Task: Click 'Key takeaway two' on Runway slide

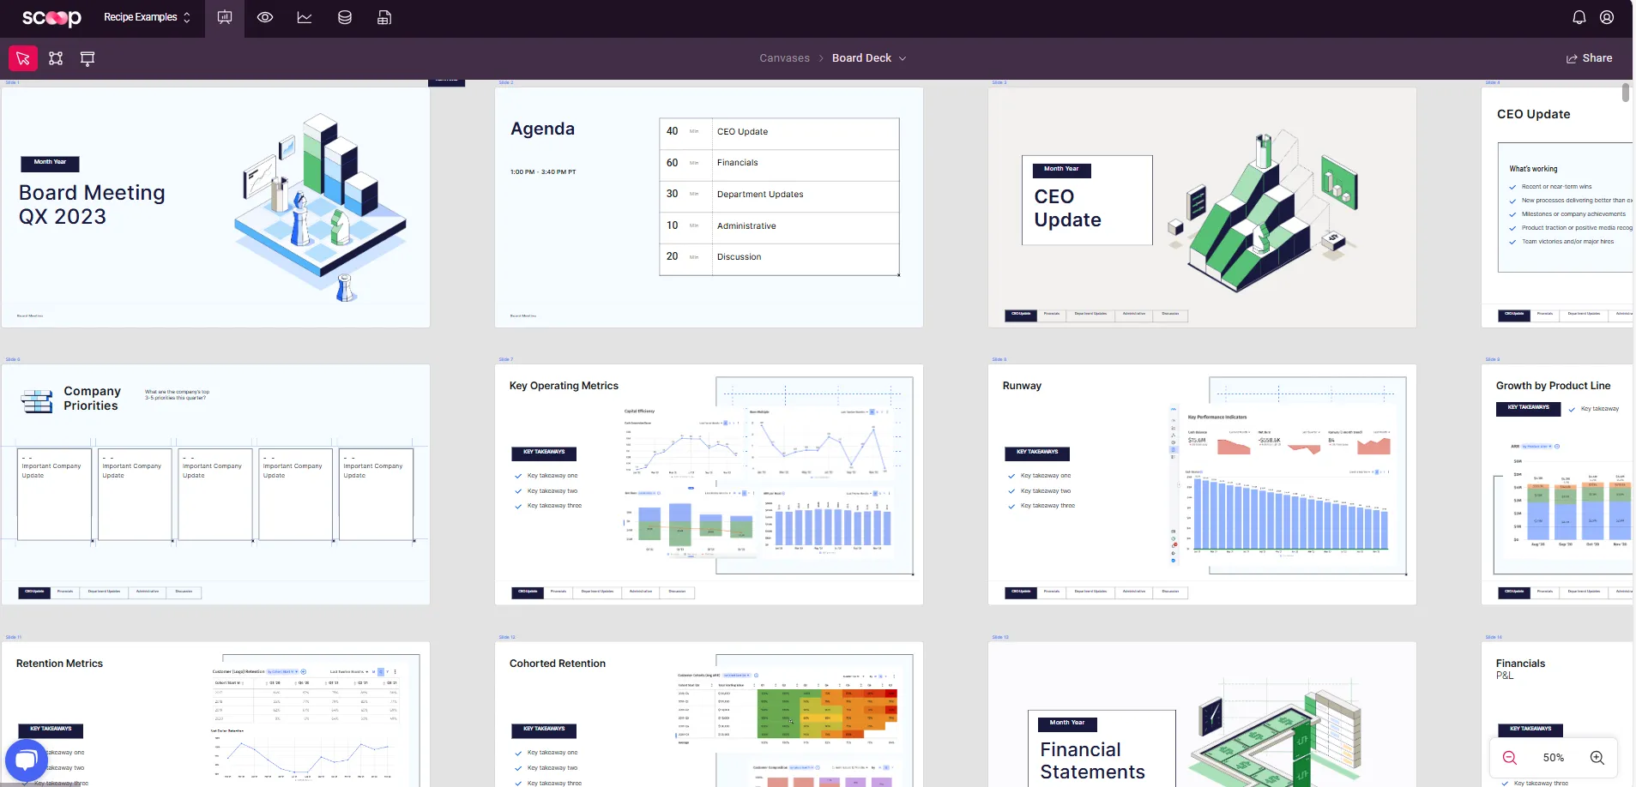Action: pos(1046,491)
